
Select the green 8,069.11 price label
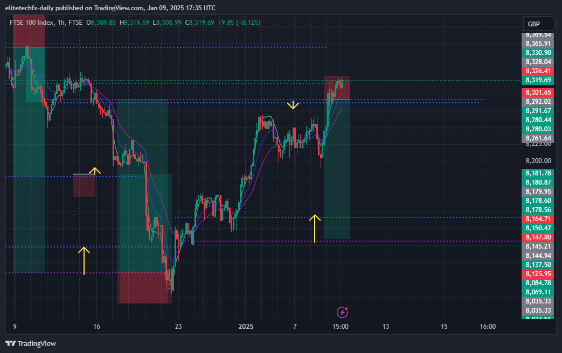(538, 292)
